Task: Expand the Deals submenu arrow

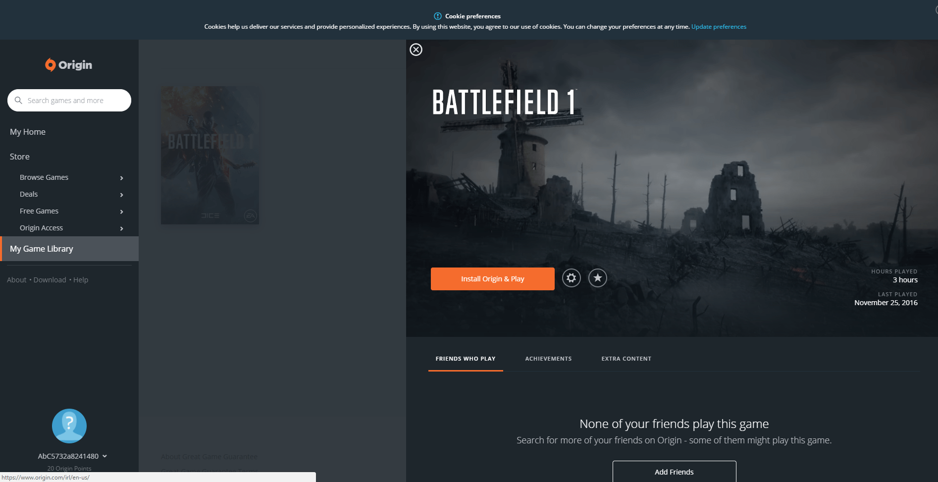Action: [121, 195]
